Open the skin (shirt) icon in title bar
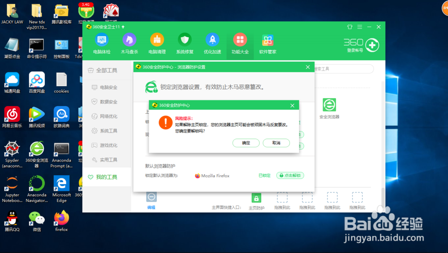 point(350,27)
